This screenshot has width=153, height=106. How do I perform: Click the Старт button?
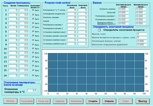(x=126, y=101)
